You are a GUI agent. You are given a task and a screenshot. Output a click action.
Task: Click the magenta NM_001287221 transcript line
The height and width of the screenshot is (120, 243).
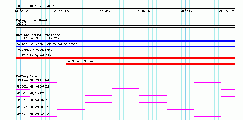coord(126,89)
